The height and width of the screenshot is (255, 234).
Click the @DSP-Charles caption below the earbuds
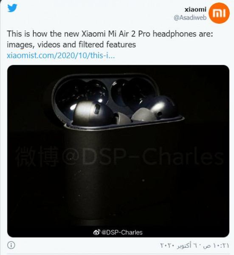click(x=122, y=232)
